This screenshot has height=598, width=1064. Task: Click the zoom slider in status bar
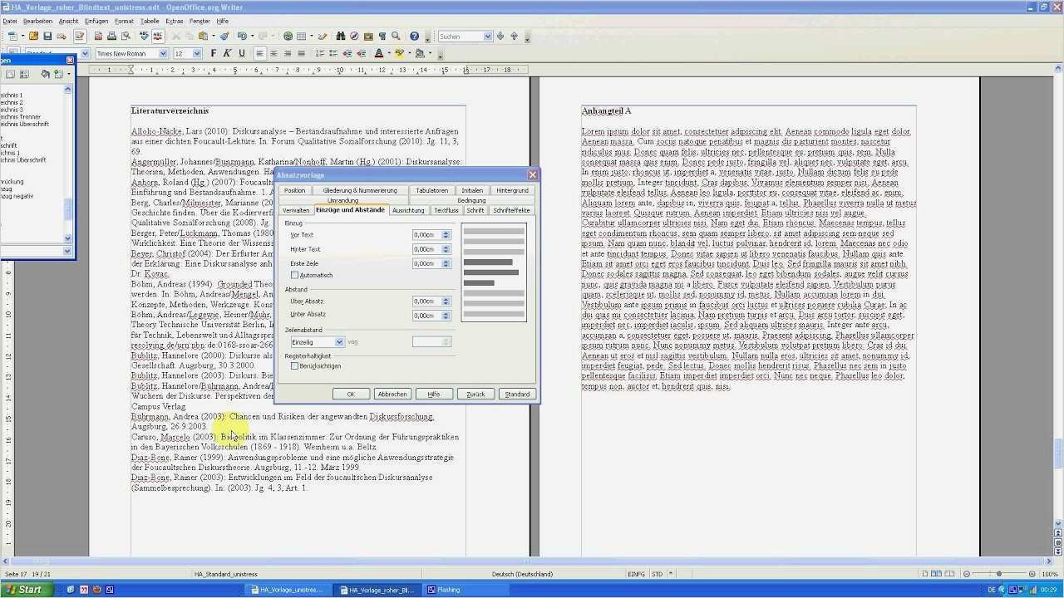[997, 574]
